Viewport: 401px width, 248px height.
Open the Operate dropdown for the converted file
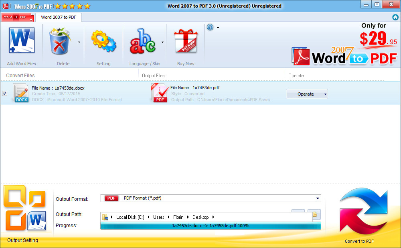coord(307,94)
